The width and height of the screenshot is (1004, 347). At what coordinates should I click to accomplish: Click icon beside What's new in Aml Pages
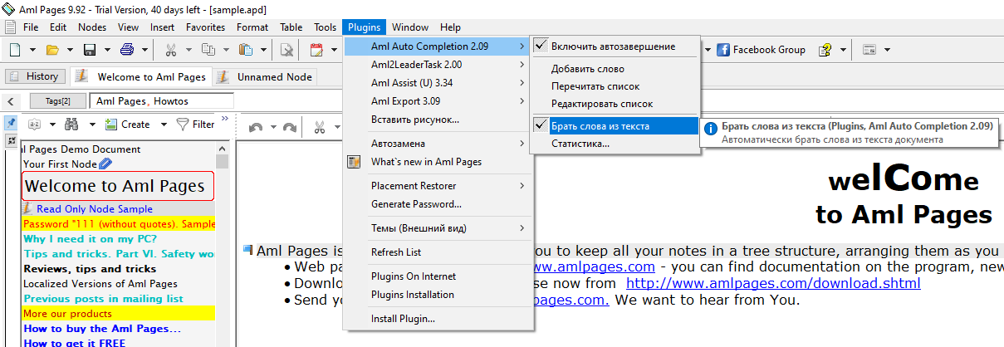pyautogui.click(x=354, y=162)
